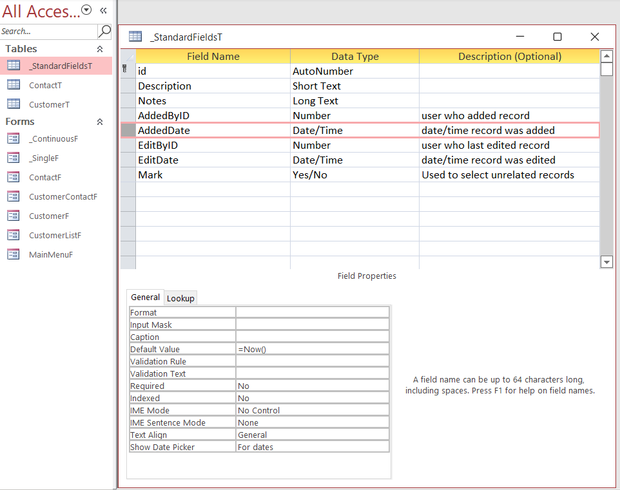The image size is (620, 490).
Task: Click inside the Search box
Action: (x=45, y=31)
